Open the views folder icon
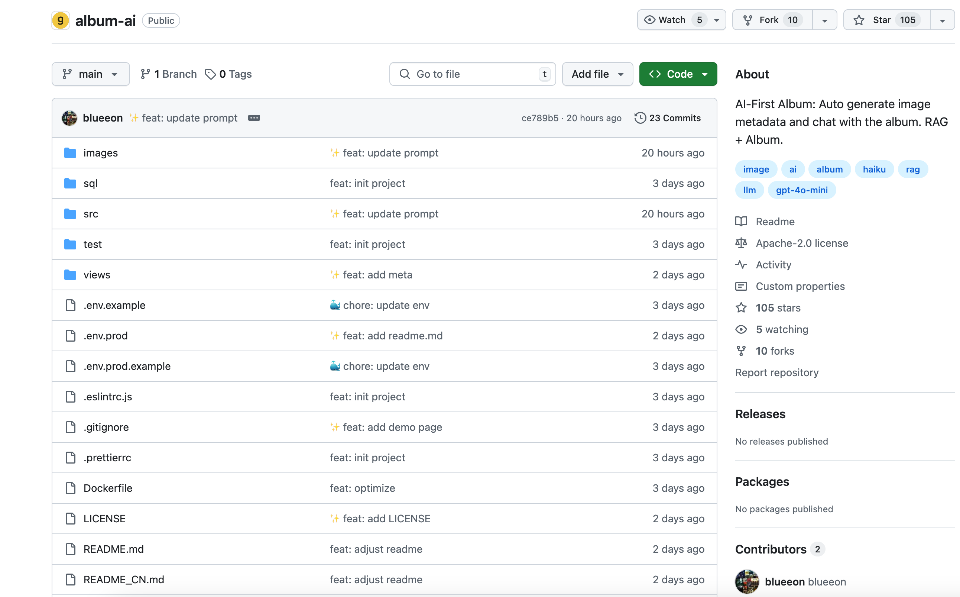The height and width of the screenshot is (597, 960). [70, 274]
